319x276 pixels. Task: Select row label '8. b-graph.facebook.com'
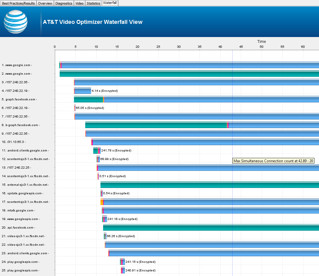click(x=21, y=125)
